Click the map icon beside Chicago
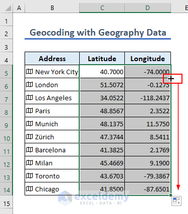Screen dimensions: 188x214 pyautogui.click(x=30, y=189)
